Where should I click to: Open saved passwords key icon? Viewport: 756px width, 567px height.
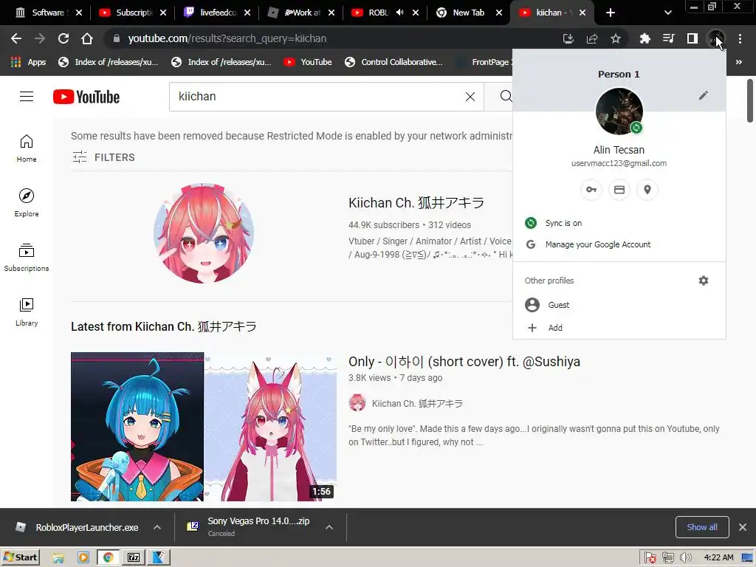(x=591, y=190)
